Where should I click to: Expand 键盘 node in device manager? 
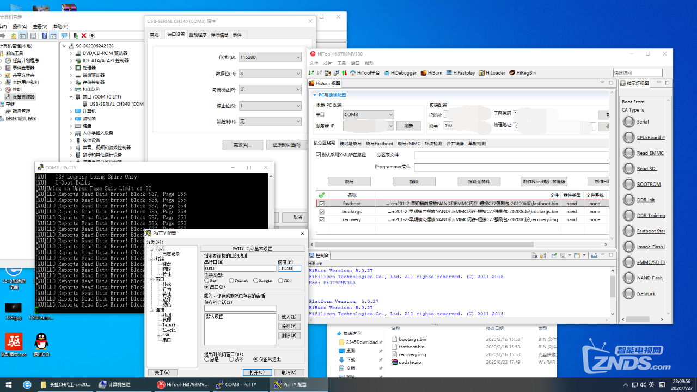click(x=71, y=126)
